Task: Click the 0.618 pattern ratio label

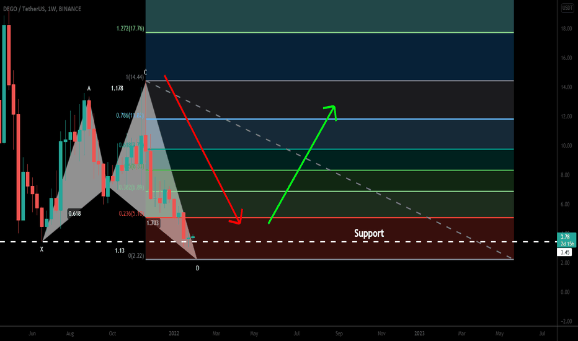Action: pos(74,213)
